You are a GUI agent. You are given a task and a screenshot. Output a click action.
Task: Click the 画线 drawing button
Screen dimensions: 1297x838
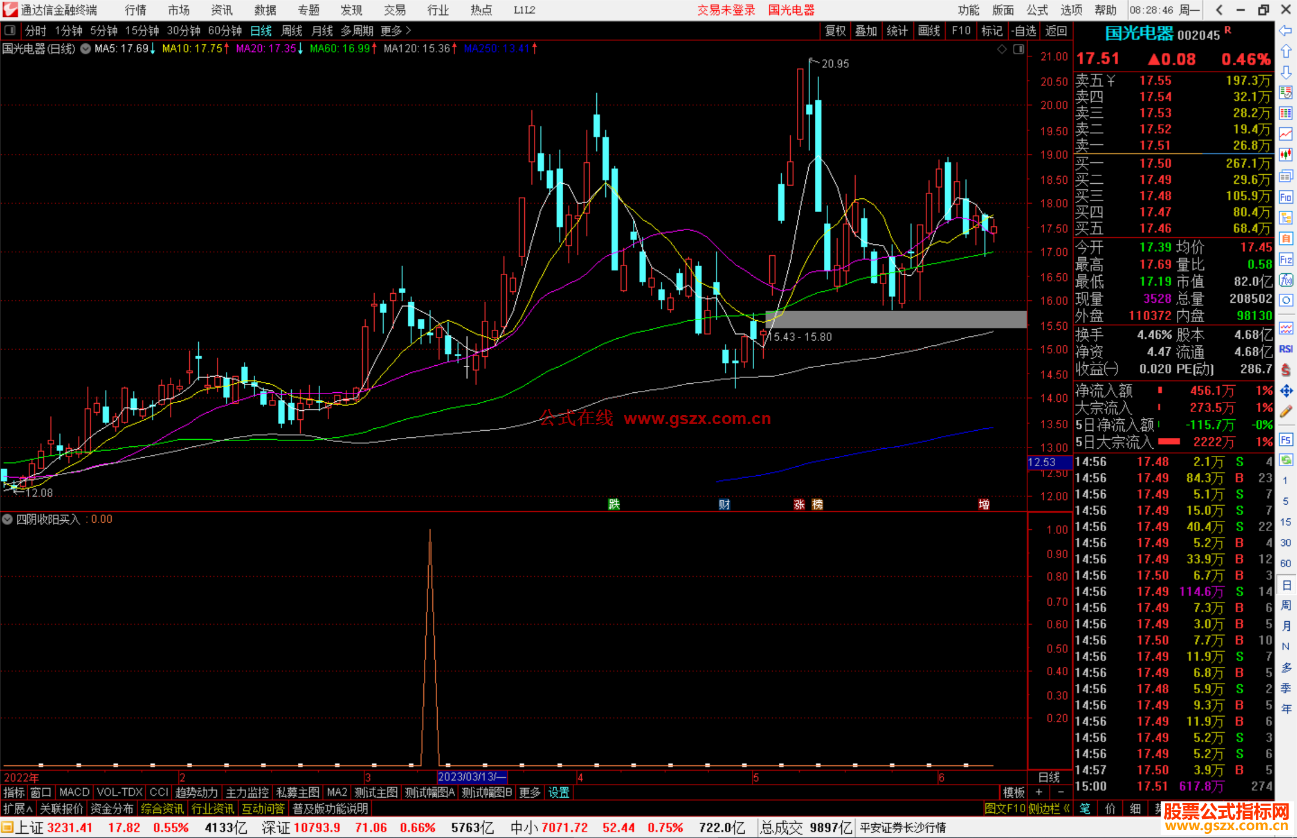(x=928, y=30)
